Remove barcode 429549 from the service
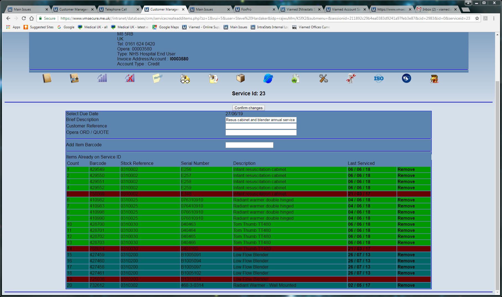This screenshot has width=502, height=297. click(x=406, y=170)
